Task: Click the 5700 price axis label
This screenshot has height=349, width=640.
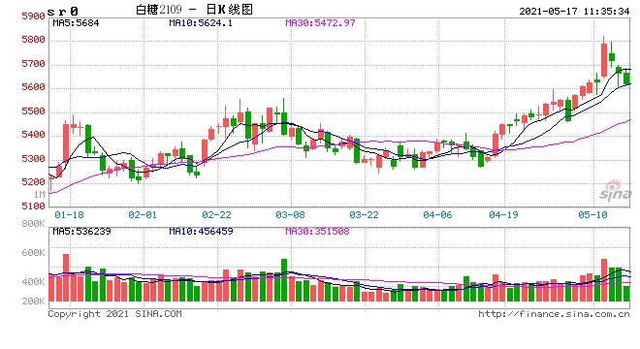Action: click(33, 64)
